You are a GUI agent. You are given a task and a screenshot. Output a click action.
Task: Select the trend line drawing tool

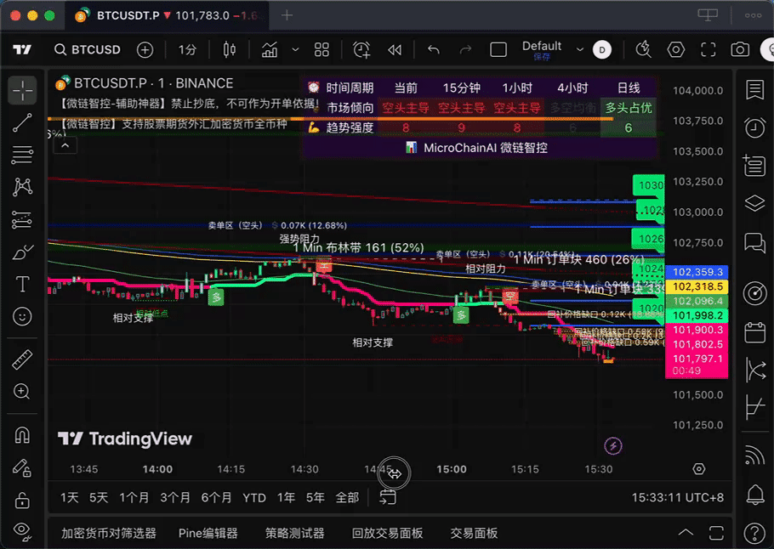22,123
